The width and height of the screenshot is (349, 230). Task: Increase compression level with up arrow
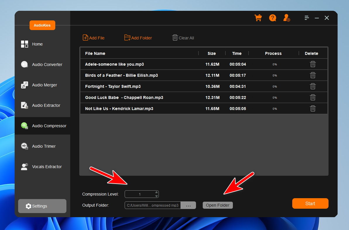coord(157,192)
